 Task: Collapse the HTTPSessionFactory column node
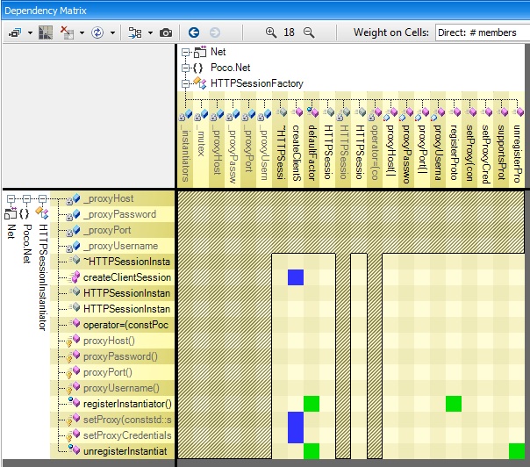(185, 83)
